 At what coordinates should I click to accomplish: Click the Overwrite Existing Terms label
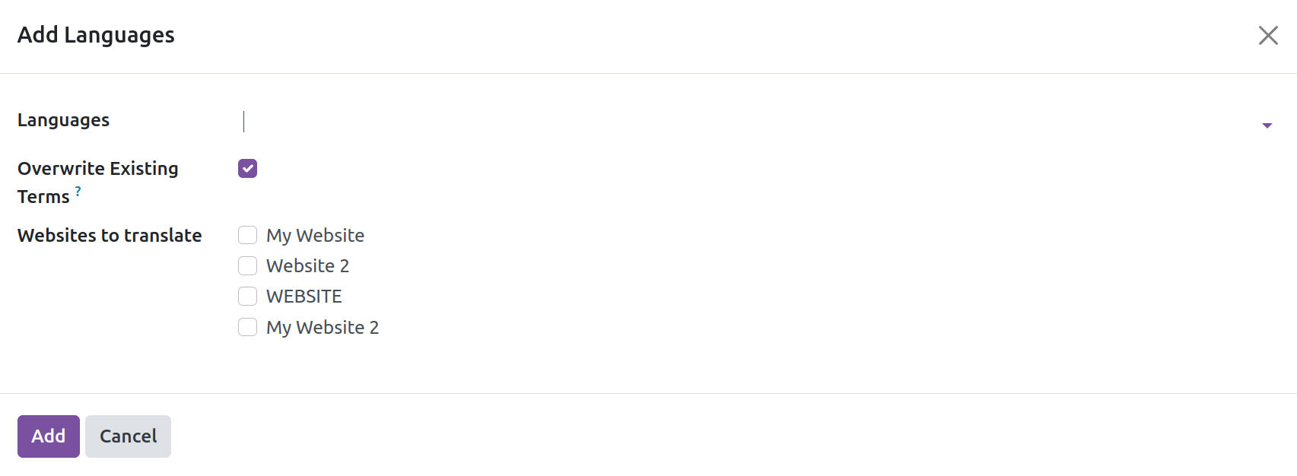(x=97, y=182)
